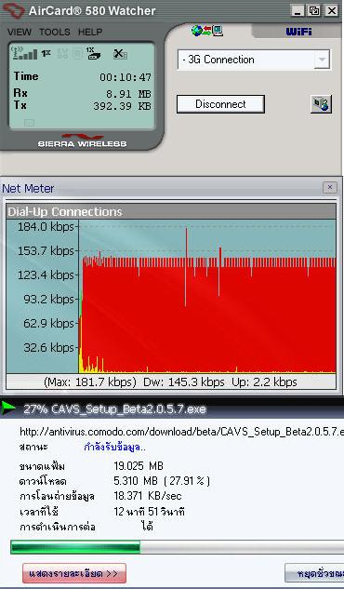The width and height of the screenshot is (344, 589).
Task: Open the TOOLS menu
Action: (55, 32)
